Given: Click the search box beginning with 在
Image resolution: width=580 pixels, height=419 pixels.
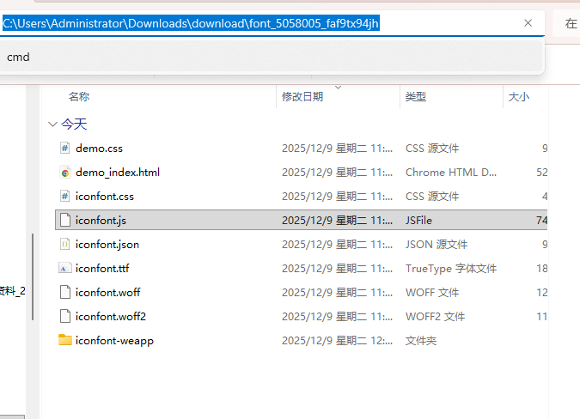Looking at the screenshot, I should [x=566, y=23].
